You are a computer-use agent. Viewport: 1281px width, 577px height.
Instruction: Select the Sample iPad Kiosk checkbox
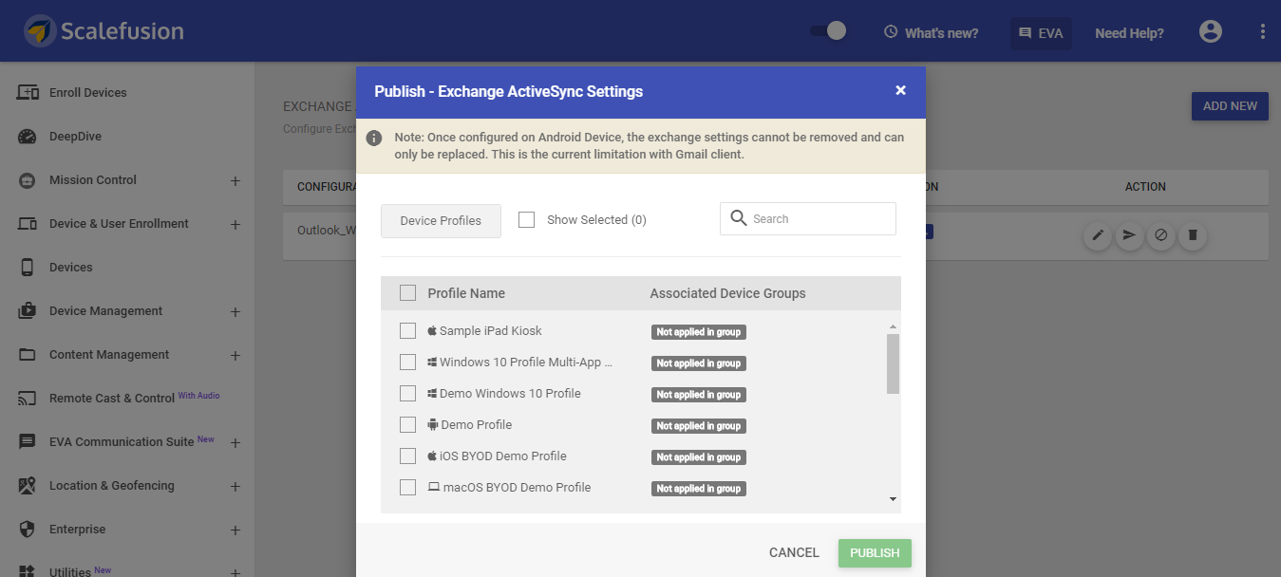coord(407,330)
